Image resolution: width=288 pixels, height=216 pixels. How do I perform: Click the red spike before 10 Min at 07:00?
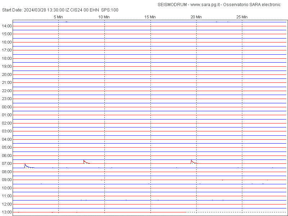click(x=86, y=162)
